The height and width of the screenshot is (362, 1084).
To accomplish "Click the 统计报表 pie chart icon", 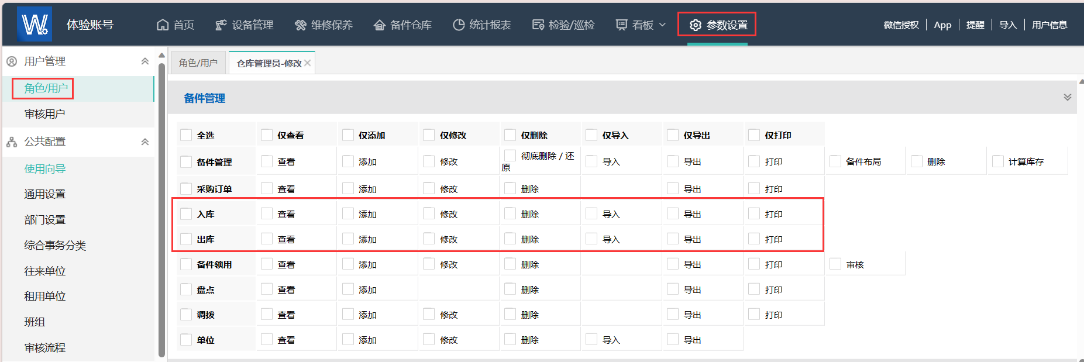I will (459, 25).
